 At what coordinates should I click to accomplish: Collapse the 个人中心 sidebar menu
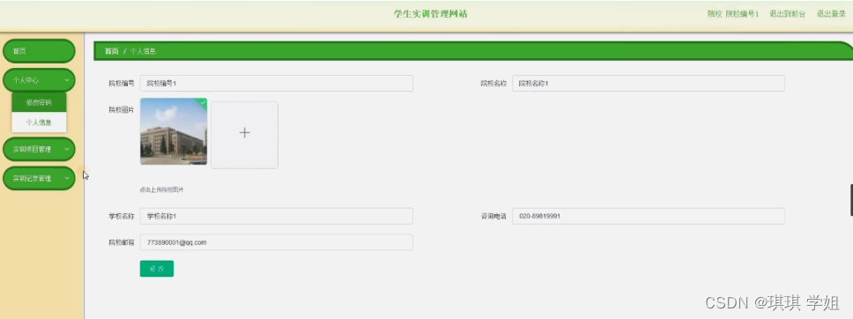click(x=39, y=80)
